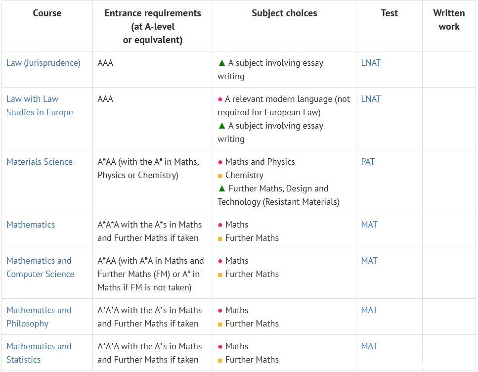Click the 'Subject choices' column header
Image resolution: width=478 pixels, height=372 pixels.
point(284,13)
